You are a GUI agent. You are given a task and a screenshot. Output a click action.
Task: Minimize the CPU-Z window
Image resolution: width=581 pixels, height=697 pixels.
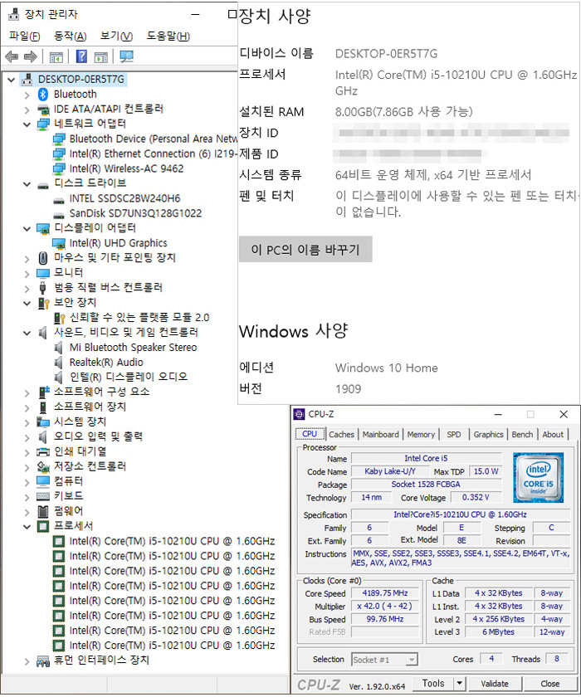click(x=498, y=414)
